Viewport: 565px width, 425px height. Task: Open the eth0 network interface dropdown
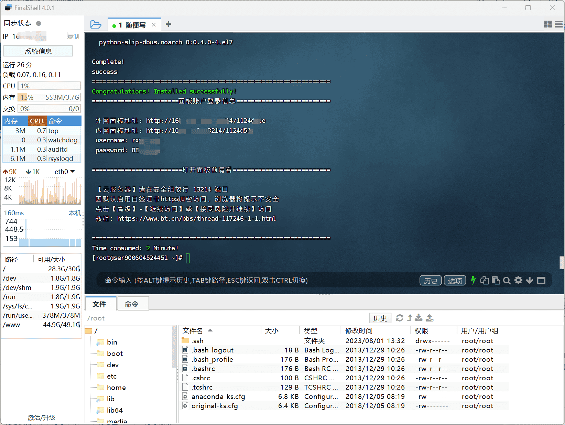(x=65, y=172)
